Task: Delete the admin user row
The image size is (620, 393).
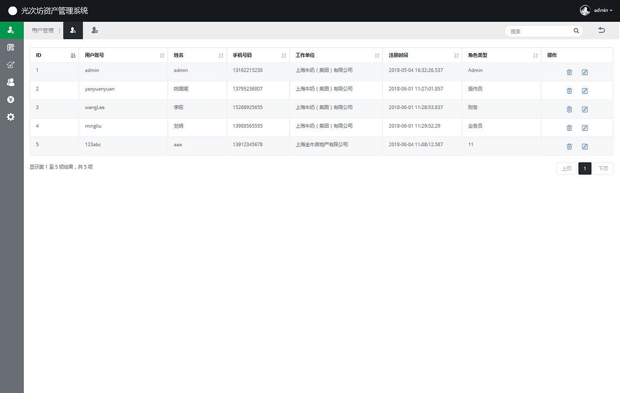Action: (570, 72)
